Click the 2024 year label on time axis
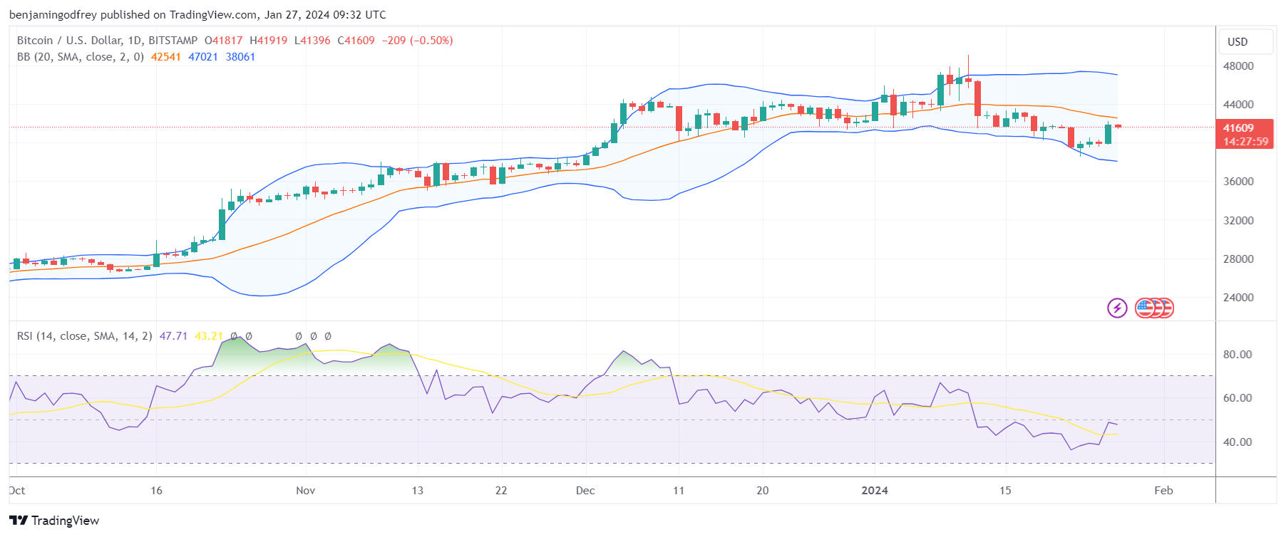Screen dimensions: 1286x537 (x=875, y=491)
